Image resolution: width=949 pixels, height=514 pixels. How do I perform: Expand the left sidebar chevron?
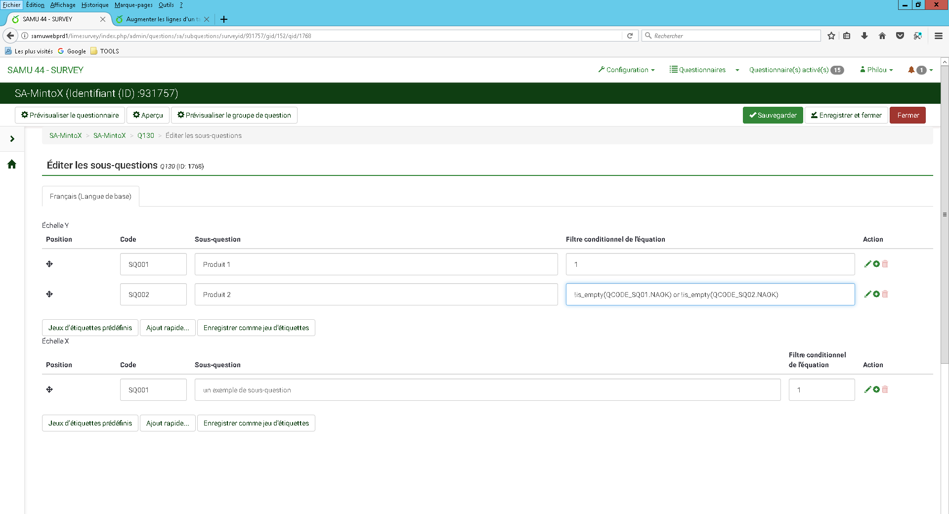[x=12, y=139]
